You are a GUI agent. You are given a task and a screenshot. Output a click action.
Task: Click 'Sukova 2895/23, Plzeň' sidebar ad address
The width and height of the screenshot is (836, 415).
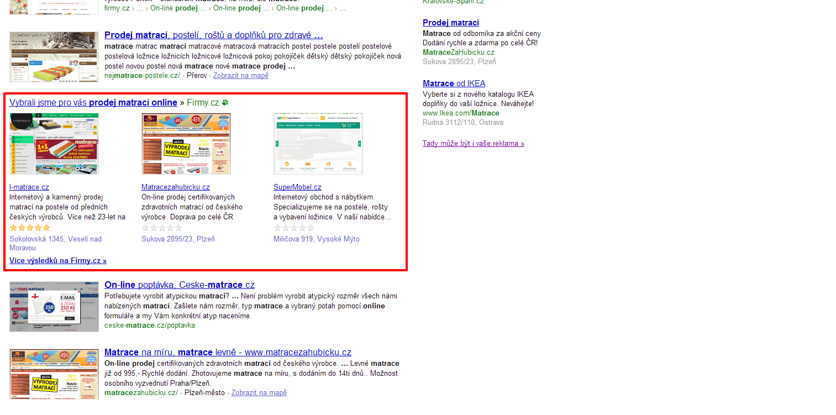(x=459, y=62)
